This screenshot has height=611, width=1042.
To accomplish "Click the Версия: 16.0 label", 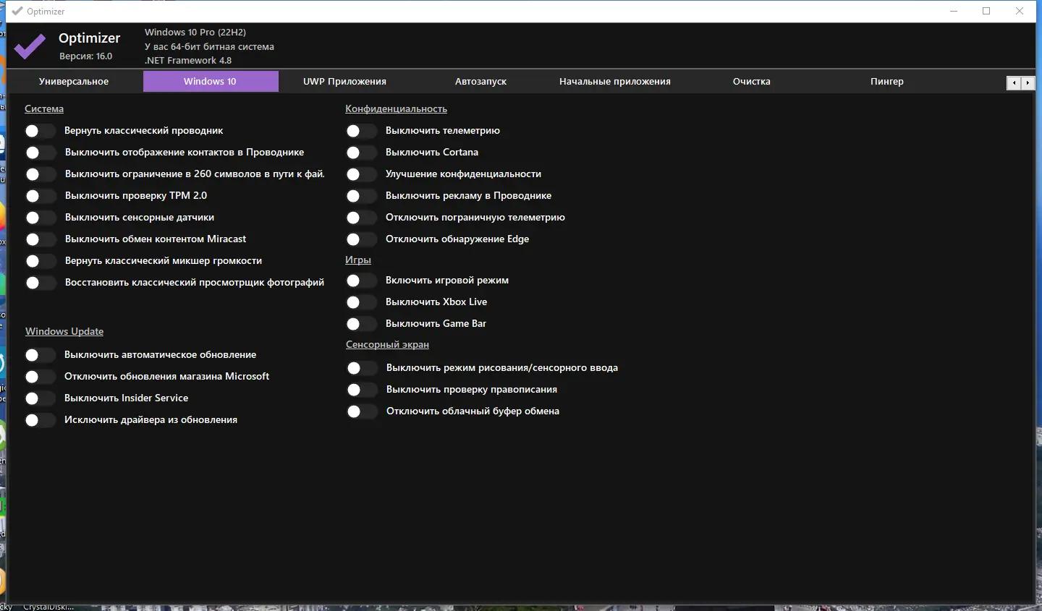I will pyautogui.click(x=86, y=56).
